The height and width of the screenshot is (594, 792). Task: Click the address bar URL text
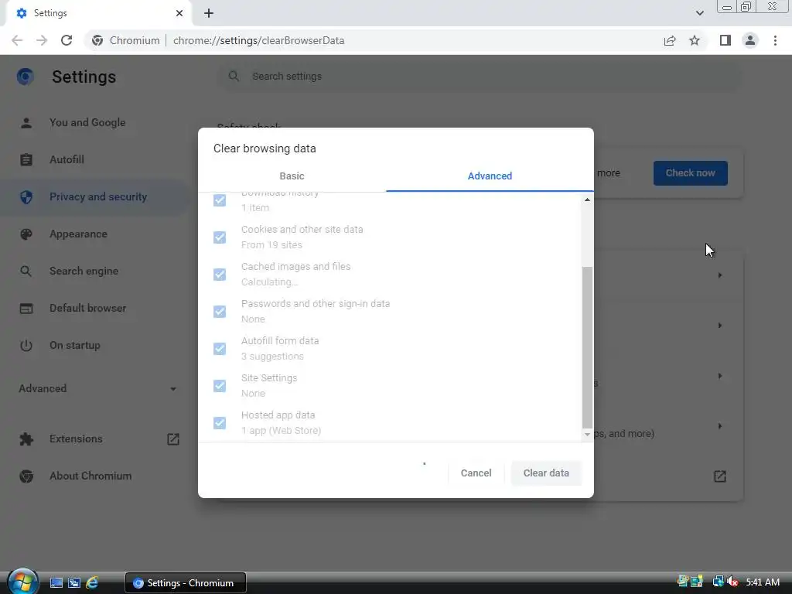pos(258,40)
